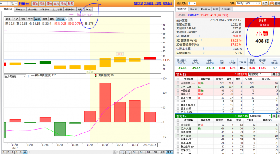Select page 1 button at bottom left
Image resolution: width=280 pixels, height=154 pixels.
click(4, 152)
